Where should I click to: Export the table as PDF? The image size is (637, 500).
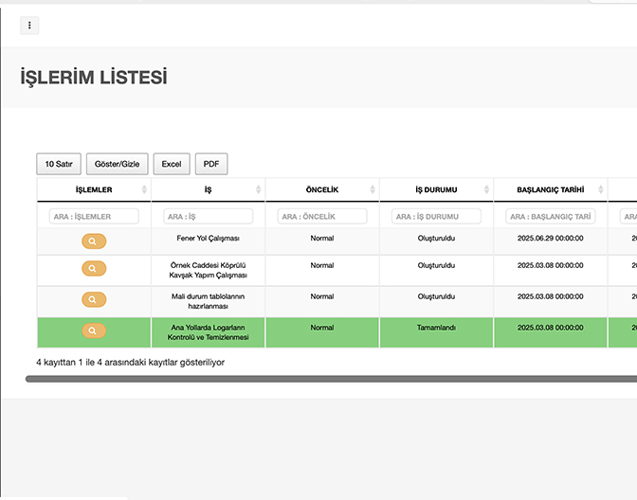pyautogui.click(x=211, y=164)
